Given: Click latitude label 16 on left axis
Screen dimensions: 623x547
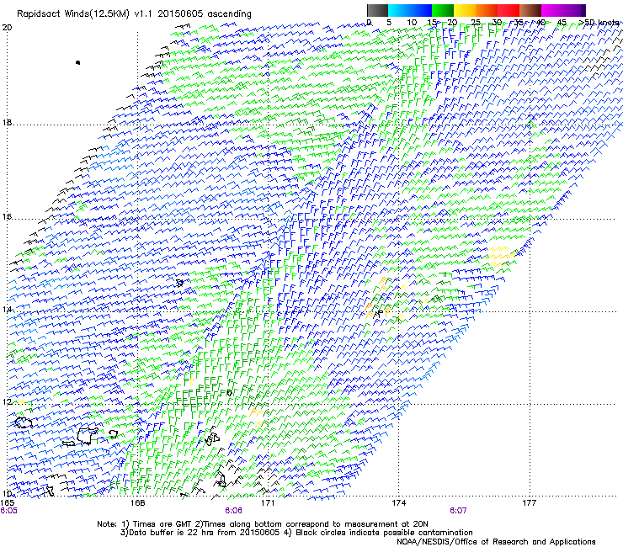Looking at the screenshot, I should tap(7, 217).
